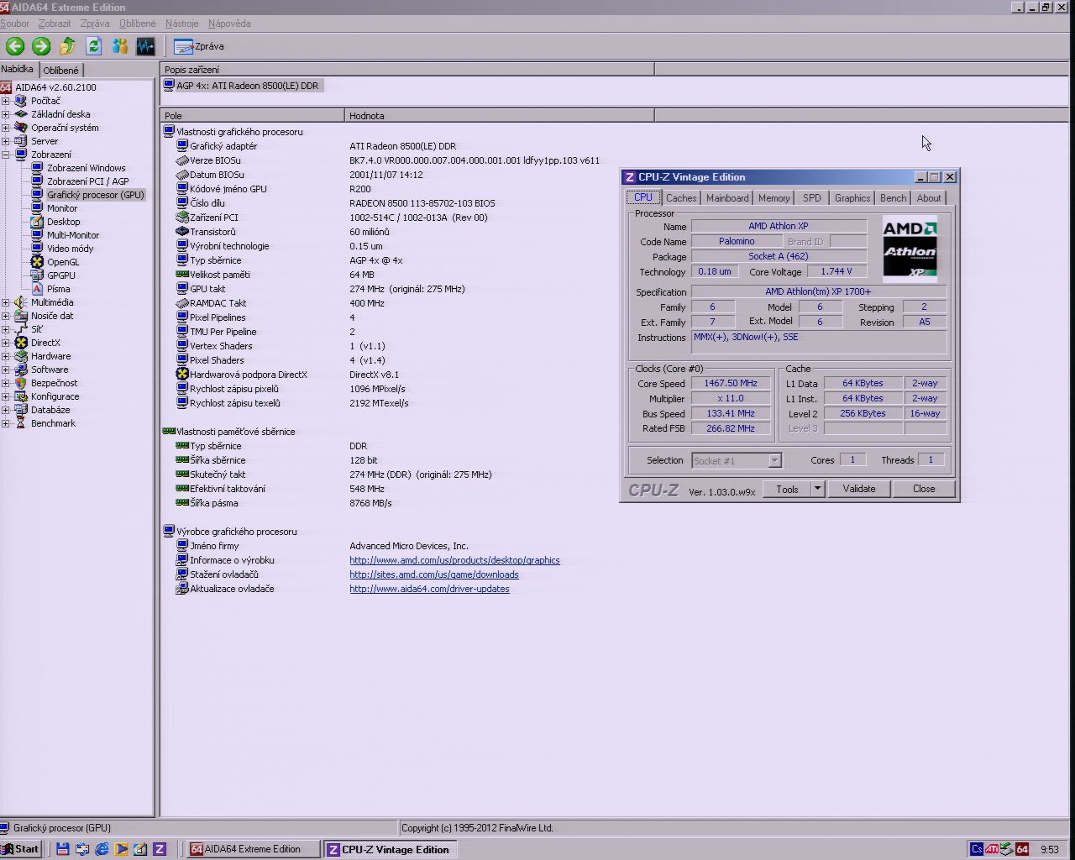The height and width of the screenshot is (860, 1075).
Task: Select the Video módy tree item
Action: point(71,249)
